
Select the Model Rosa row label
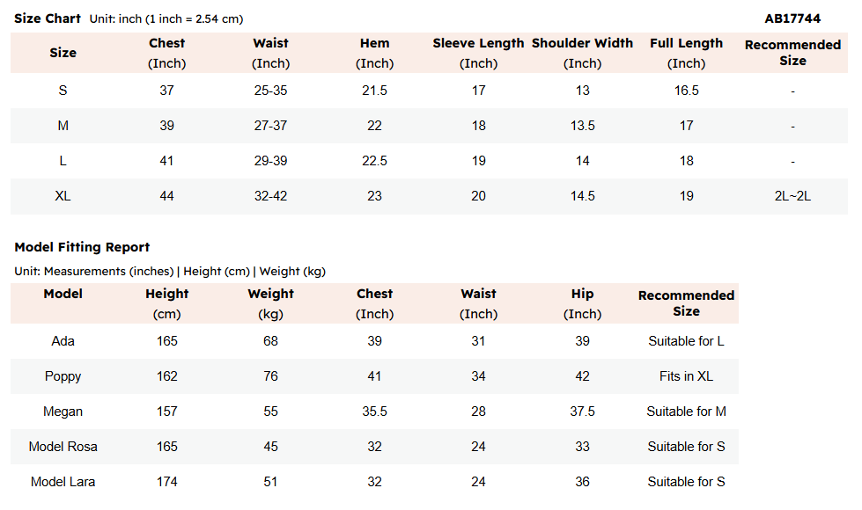[63, 447]
